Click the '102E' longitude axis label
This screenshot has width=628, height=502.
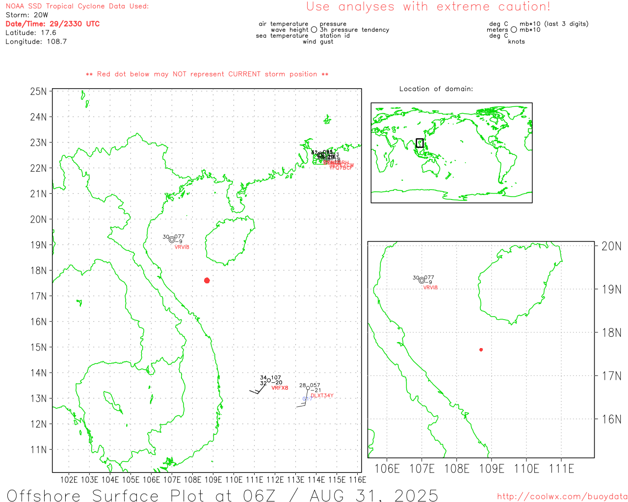pyautogui.click(x=69, y=479)
